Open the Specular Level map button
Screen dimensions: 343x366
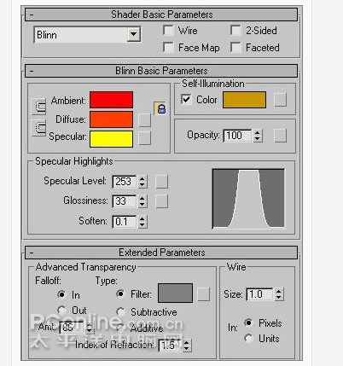click(x=161, y=182)
